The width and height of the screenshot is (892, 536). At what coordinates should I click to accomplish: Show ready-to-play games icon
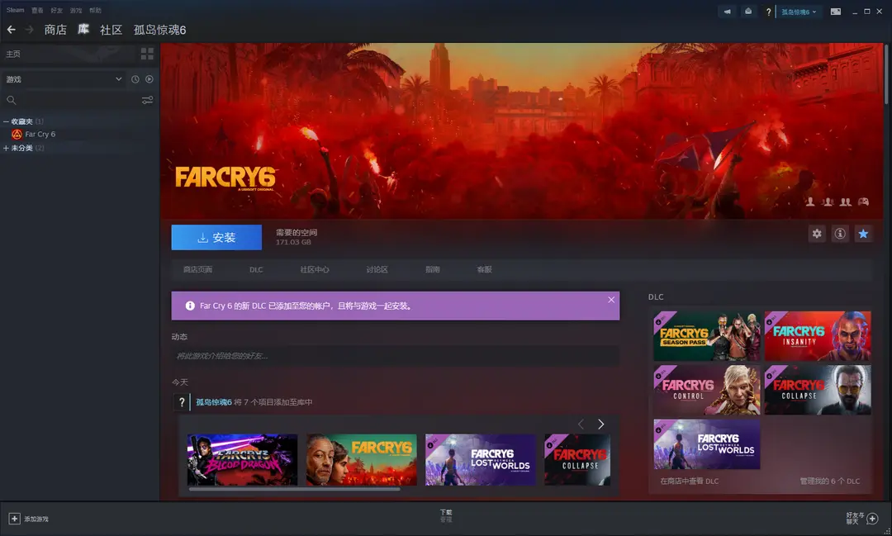(x=149, y=79)
